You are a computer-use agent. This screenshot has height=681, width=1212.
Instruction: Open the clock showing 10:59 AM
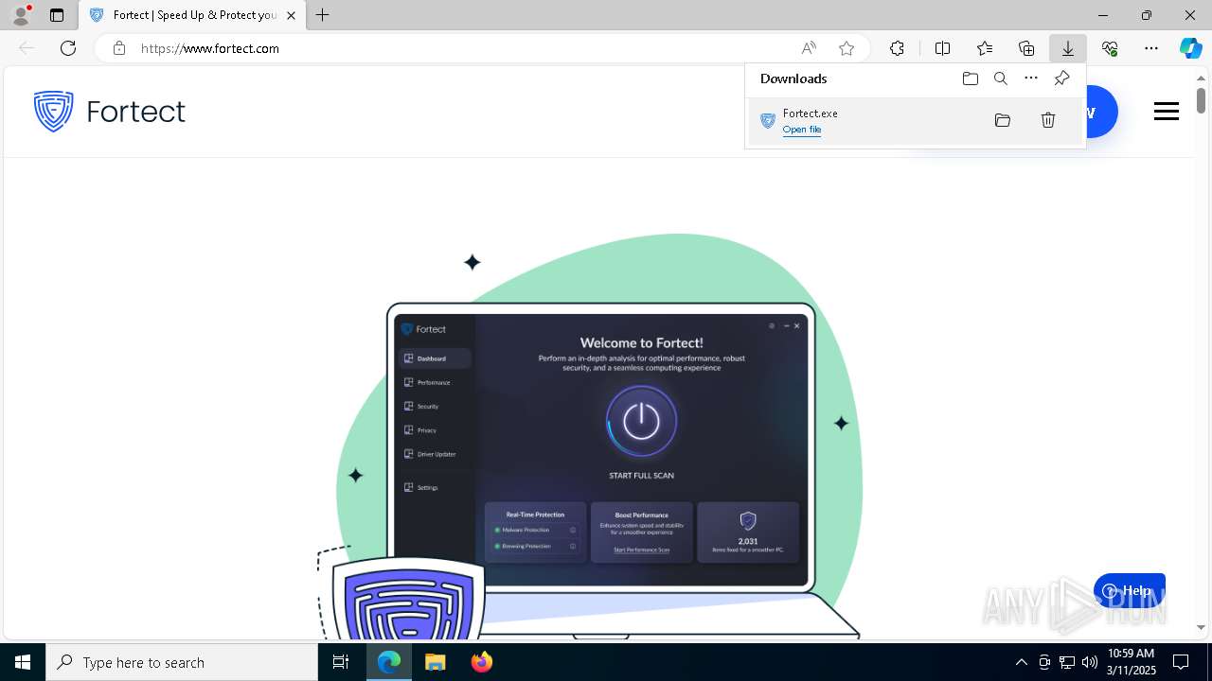click(1132, 662)
